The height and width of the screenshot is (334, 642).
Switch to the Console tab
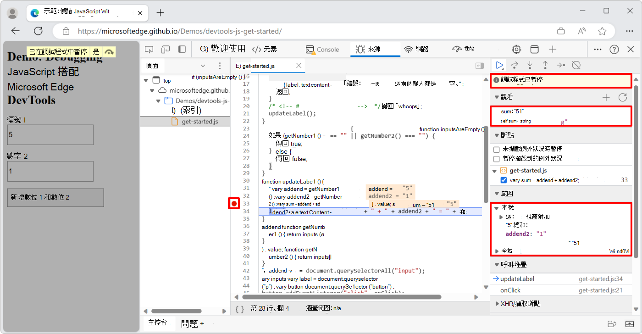[x=324, y=49]
